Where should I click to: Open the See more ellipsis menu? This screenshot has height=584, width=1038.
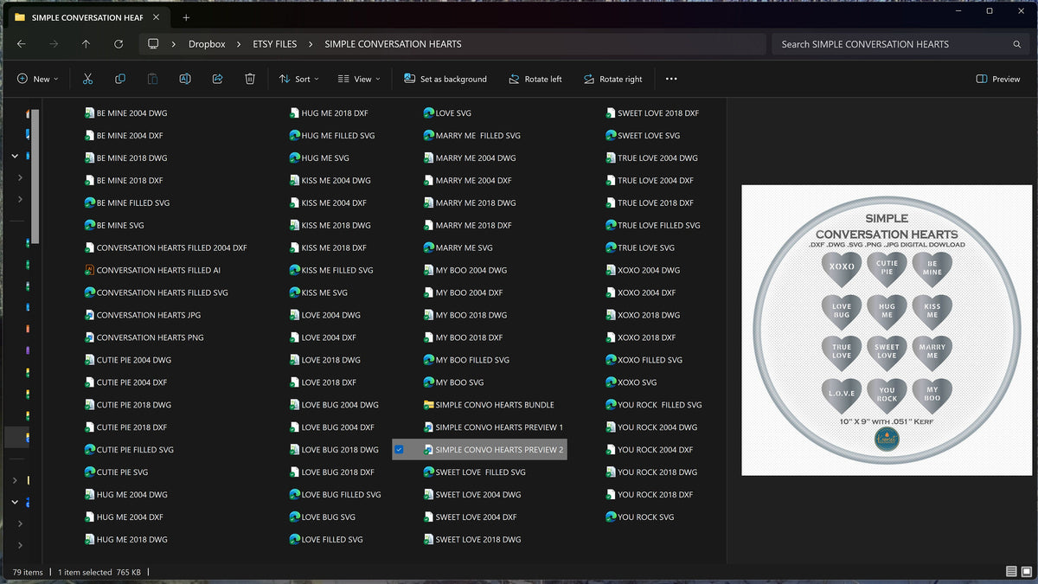671,79
